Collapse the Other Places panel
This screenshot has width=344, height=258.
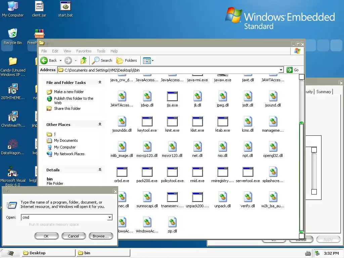click(x=100, y=124)
